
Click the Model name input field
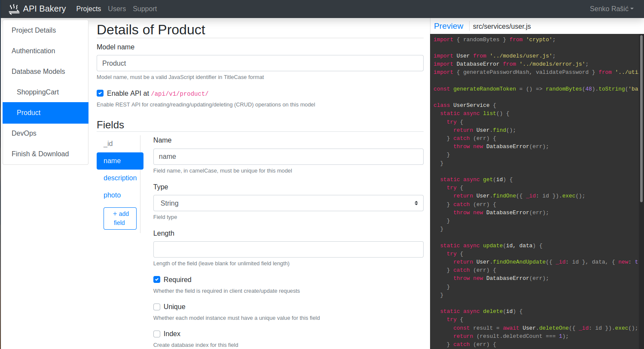point(260,63)
